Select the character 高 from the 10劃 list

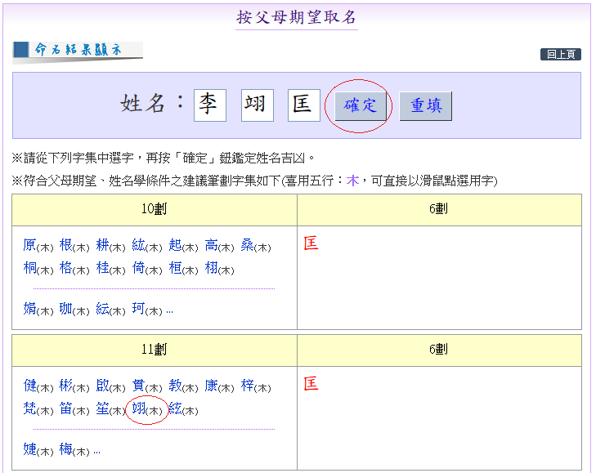click(x=211, y=245)
